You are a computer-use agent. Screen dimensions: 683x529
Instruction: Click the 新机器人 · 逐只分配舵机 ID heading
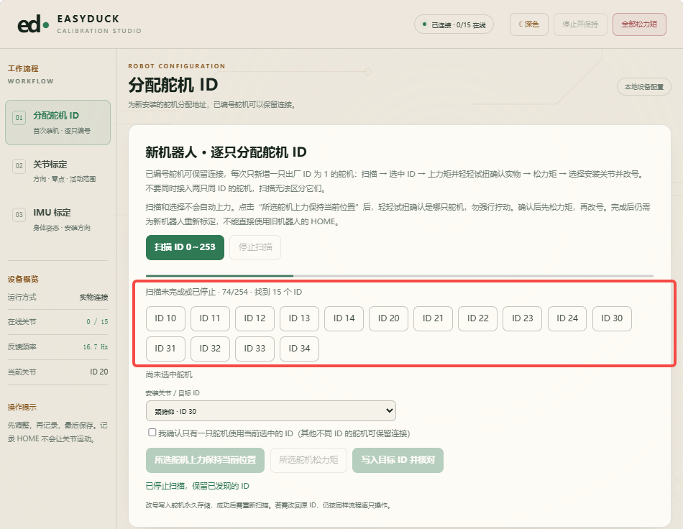tap(226, 152)
